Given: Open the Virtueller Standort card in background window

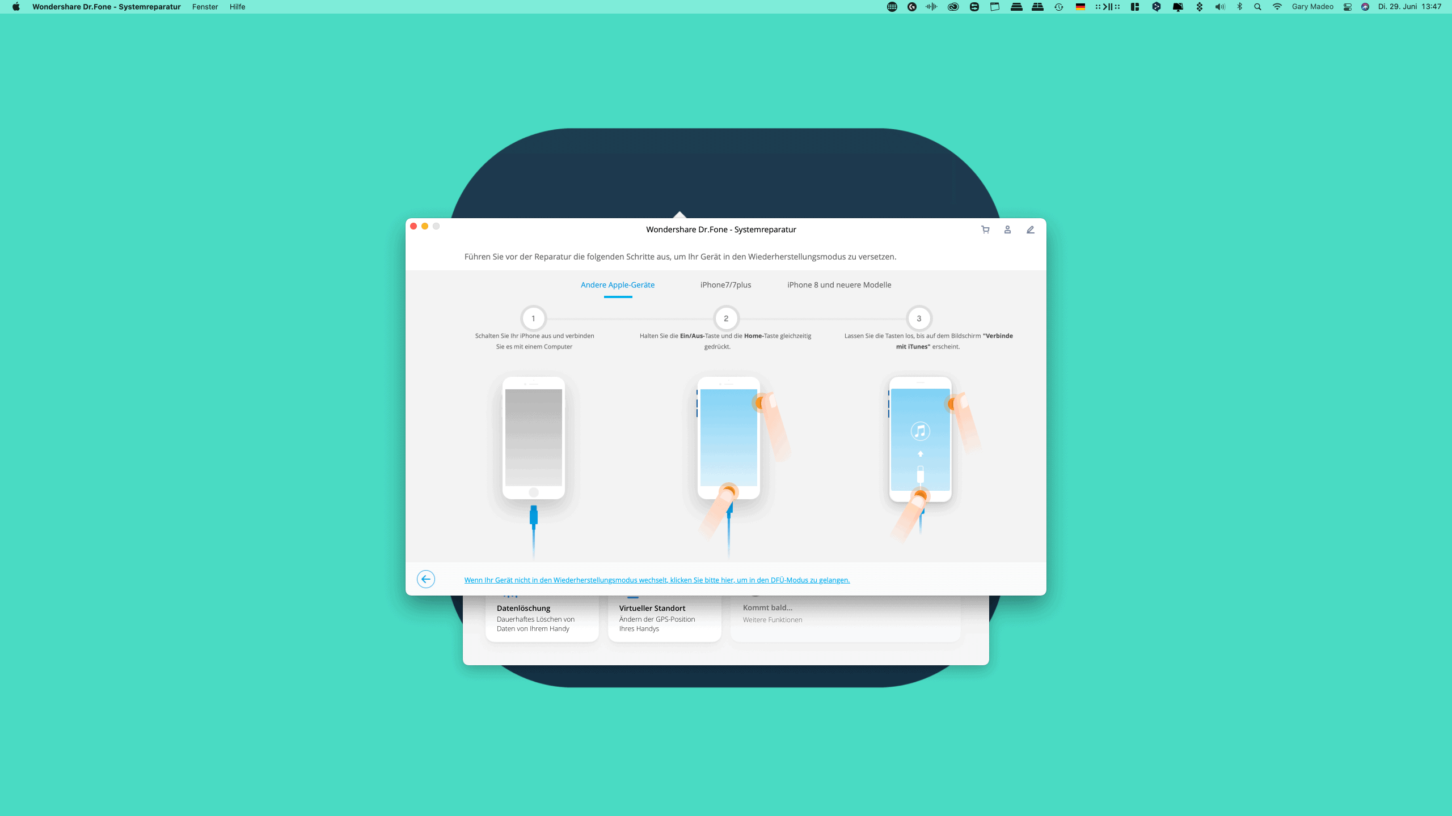Looking at the screenshot, I should click(x=665, y=618).
